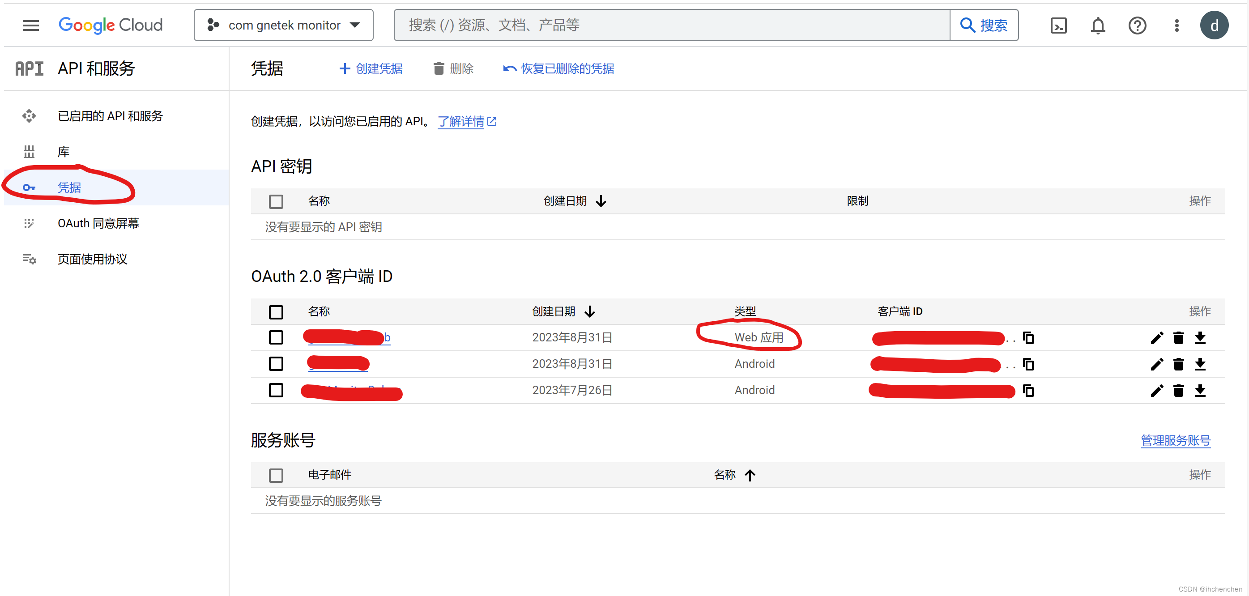Select all OAuth 2.0 client IDs
This screenshot has height=596, width=1249.
coord(277,312)
